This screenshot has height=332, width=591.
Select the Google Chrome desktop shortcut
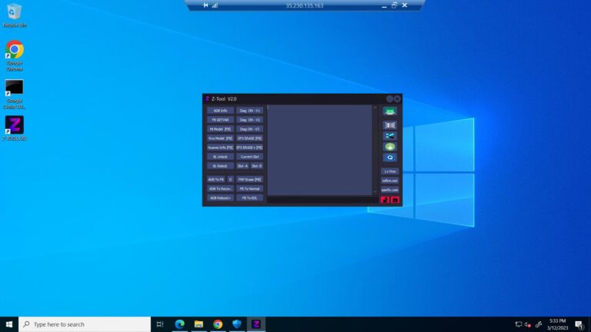15,55
